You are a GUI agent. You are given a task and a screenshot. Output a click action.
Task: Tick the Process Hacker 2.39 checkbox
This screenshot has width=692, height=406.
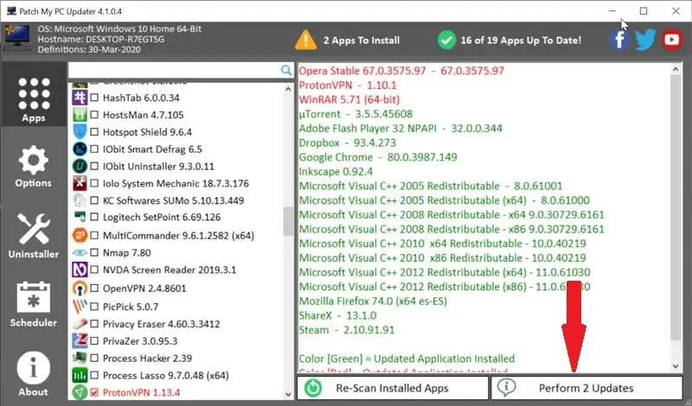(94, 358)
